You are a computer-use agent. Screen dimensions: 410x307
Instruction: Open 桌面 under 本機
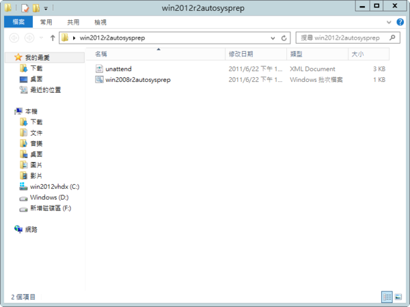[x=36, y=154]
